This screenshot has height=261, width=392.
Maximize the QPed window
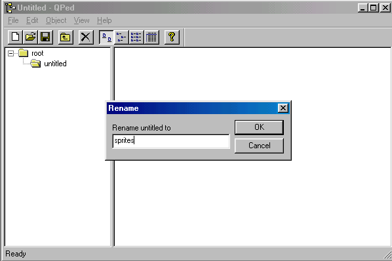click(x=373, y=8)
